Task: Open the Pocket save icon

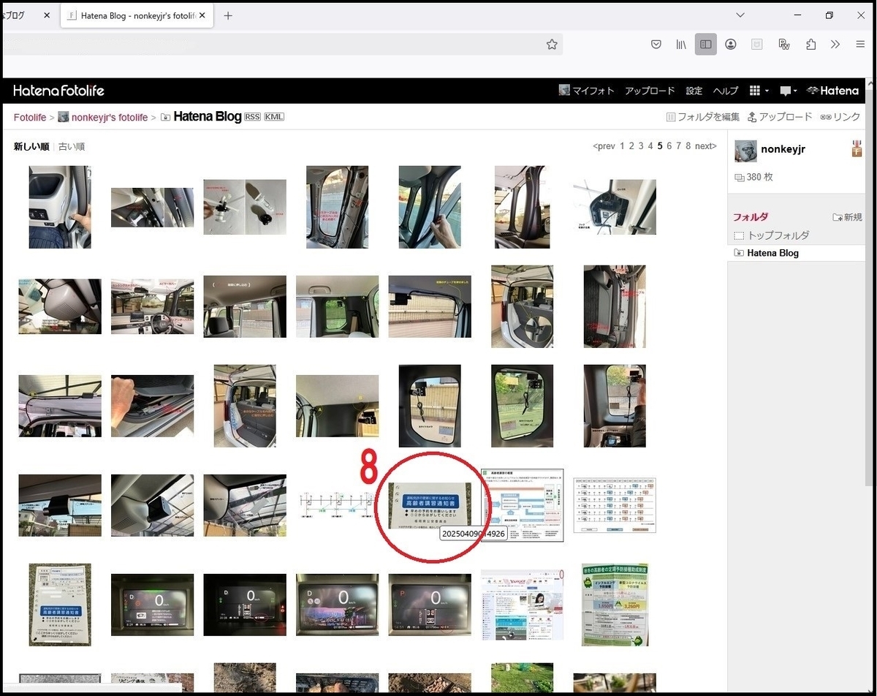Action: (x=656, y=45)
